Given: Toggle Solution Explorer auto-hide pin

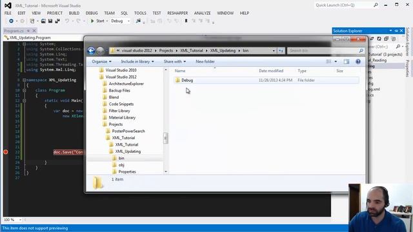Looking at the screenshot, I should [396, 31].
